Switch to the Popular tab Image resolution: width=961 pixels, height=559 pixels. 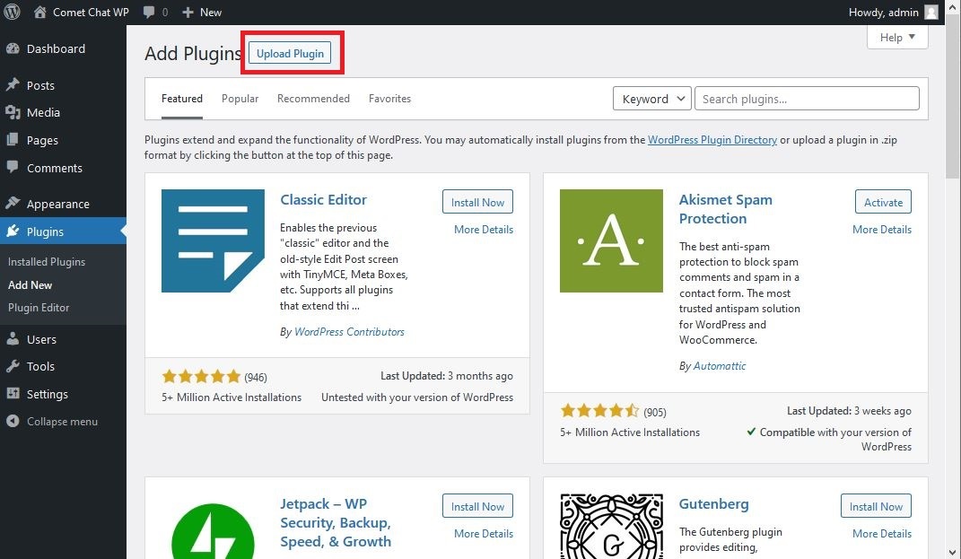click(x=240, y=99)
